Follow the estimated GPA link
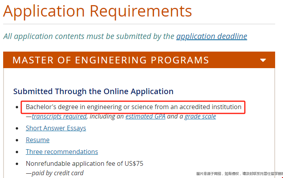Screen dimensions: 283x178 click(145, 117)
